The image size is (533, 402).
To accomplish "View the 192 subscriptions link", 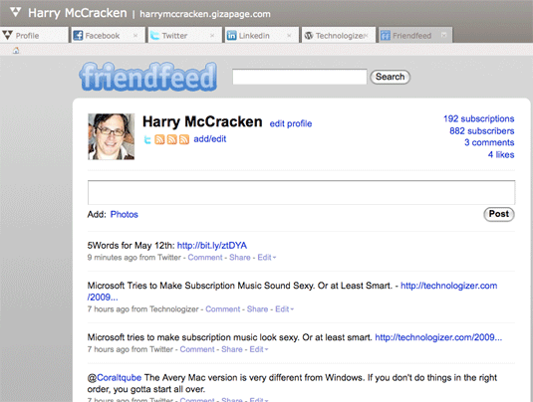I will pos(478,118).
